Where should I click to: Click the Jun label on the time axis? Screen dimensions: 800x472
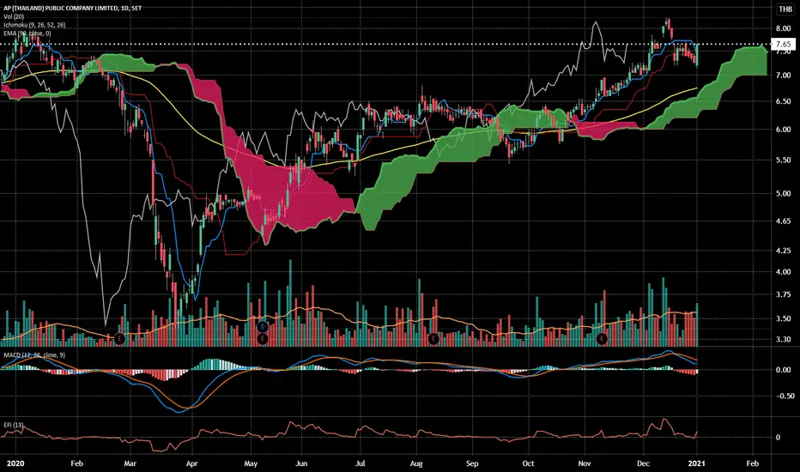click(301, 463)
